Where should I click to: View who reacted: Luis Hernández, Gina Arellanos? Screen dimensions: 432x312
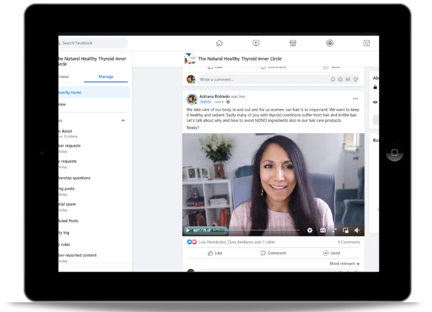[237, 242]
